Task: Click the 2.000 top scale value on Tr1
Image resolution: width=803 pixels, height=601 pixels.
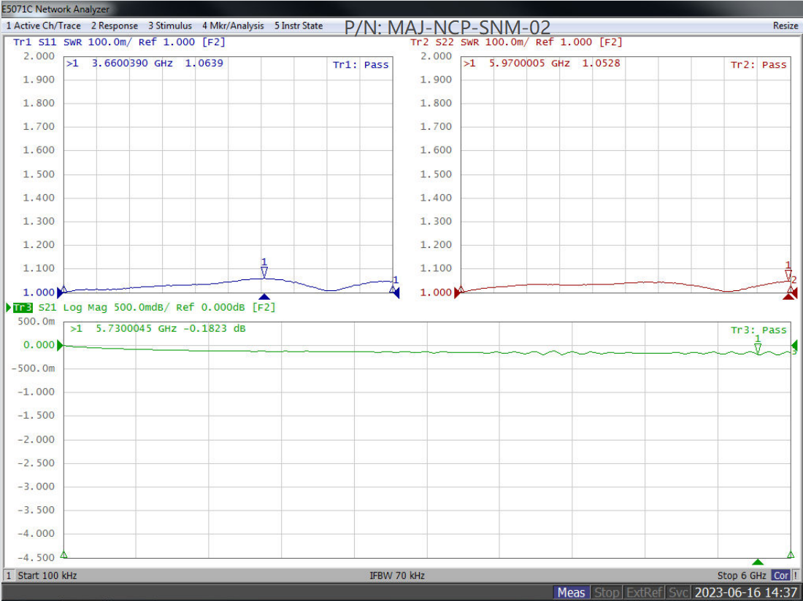Action: click(x=39, y=56)
